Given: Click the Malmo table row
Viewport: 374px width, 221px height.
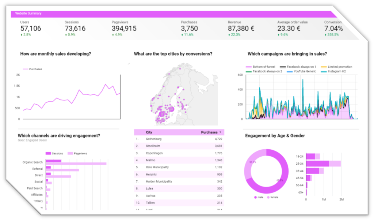Looking at the screenshot, I should pyautogui.click(x=179, y=160).
